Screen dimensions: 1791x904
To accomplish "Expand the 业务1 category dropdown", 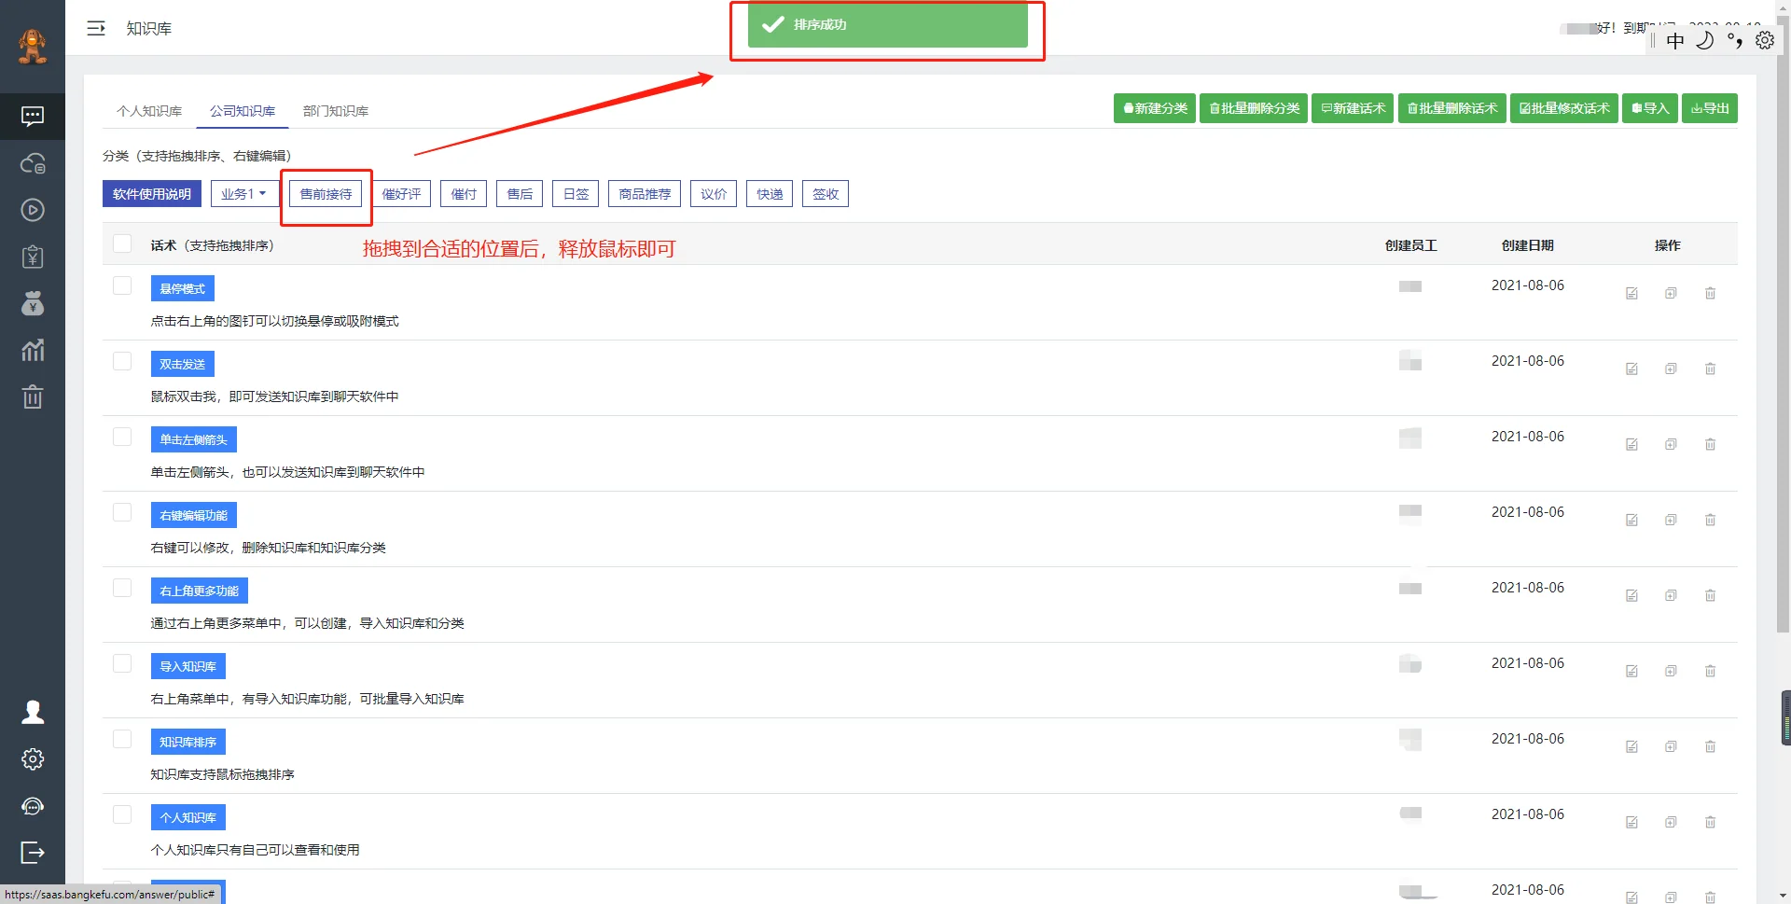I will pos(243,194).
